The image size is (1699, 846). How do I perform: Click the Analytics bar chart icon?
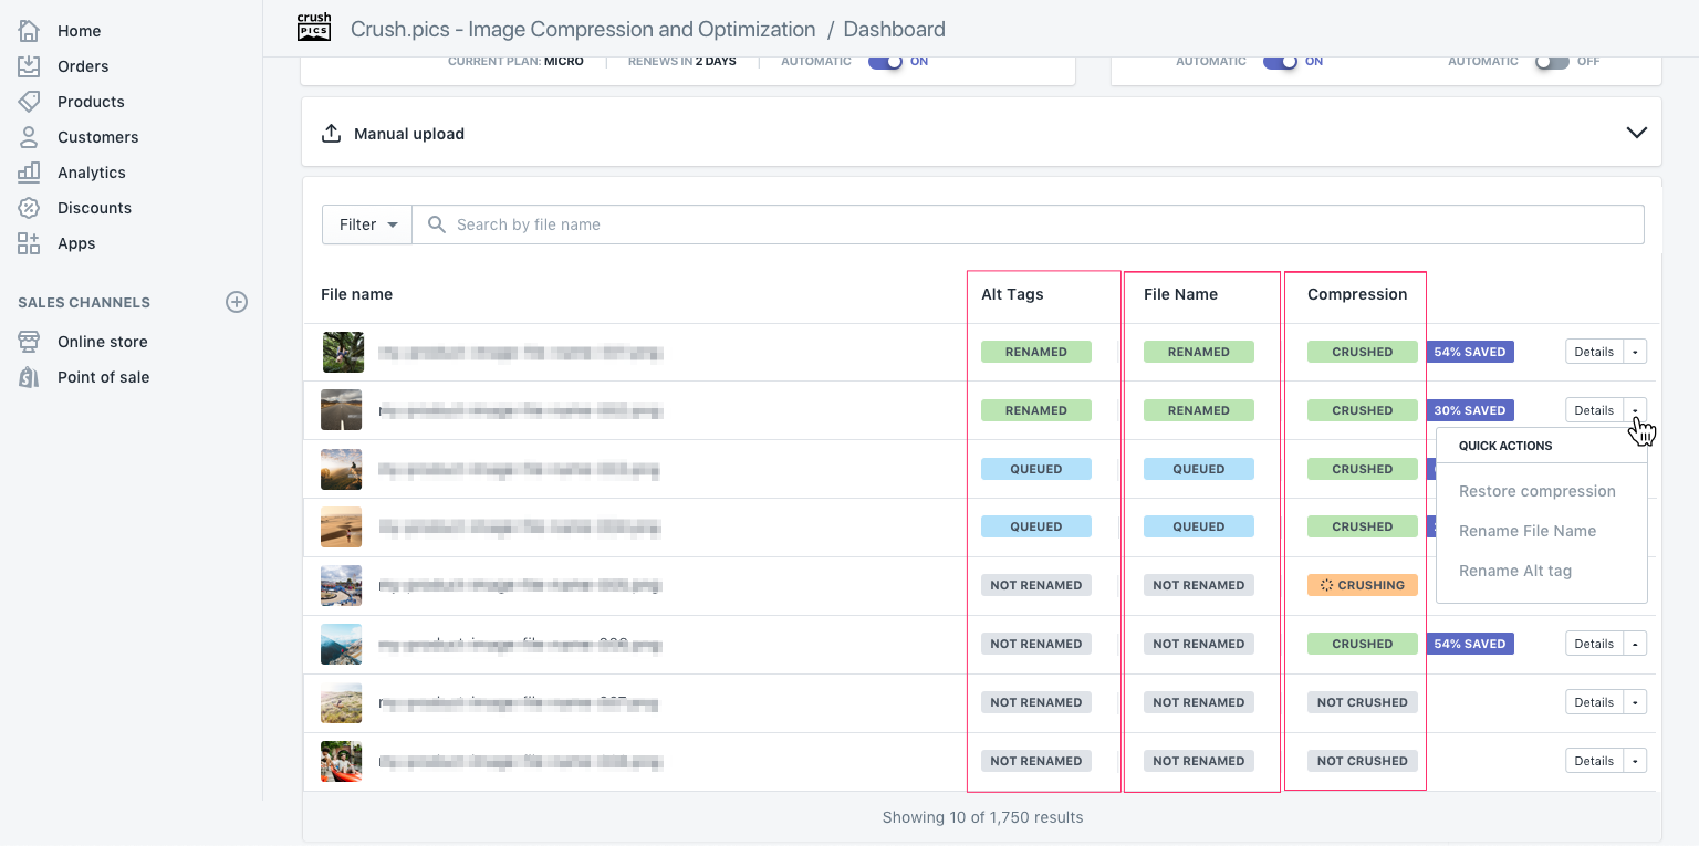coord(28,172)
